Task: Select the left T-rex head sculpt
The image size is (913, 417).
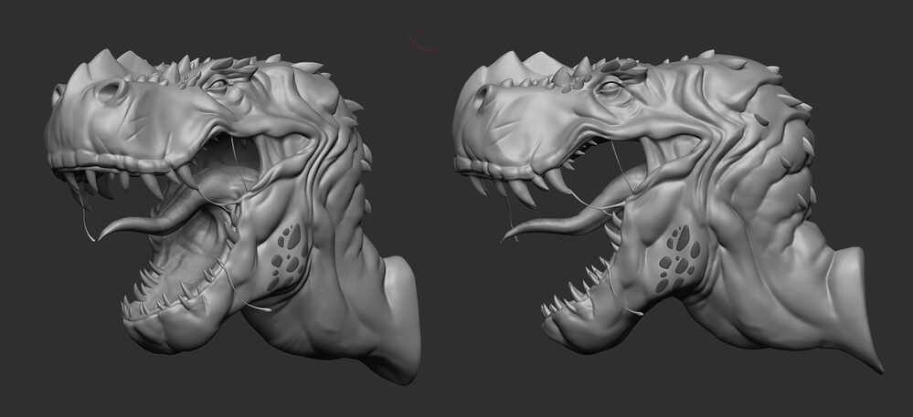Action: pyautogui.click(x=233, y=215)
